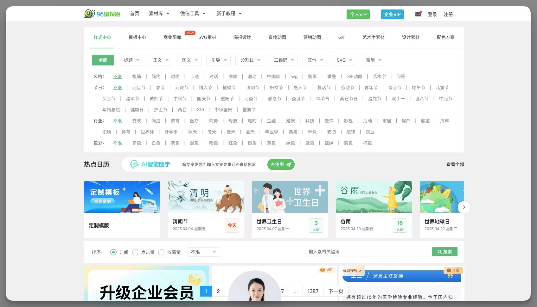The width and height of the screenshot is (537, 307).
Task: Click the magnifier 搜索 button
Action: click(x=445, y=252)
